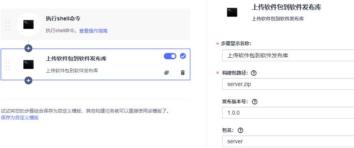Click the terminal icon in the details panel header
354x148 pixels.
(232, 12)
